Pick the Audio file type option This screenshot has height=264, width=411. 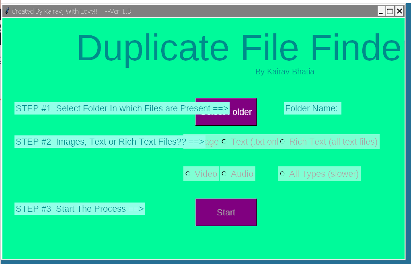pyautogui.click(x=224, y=174)
